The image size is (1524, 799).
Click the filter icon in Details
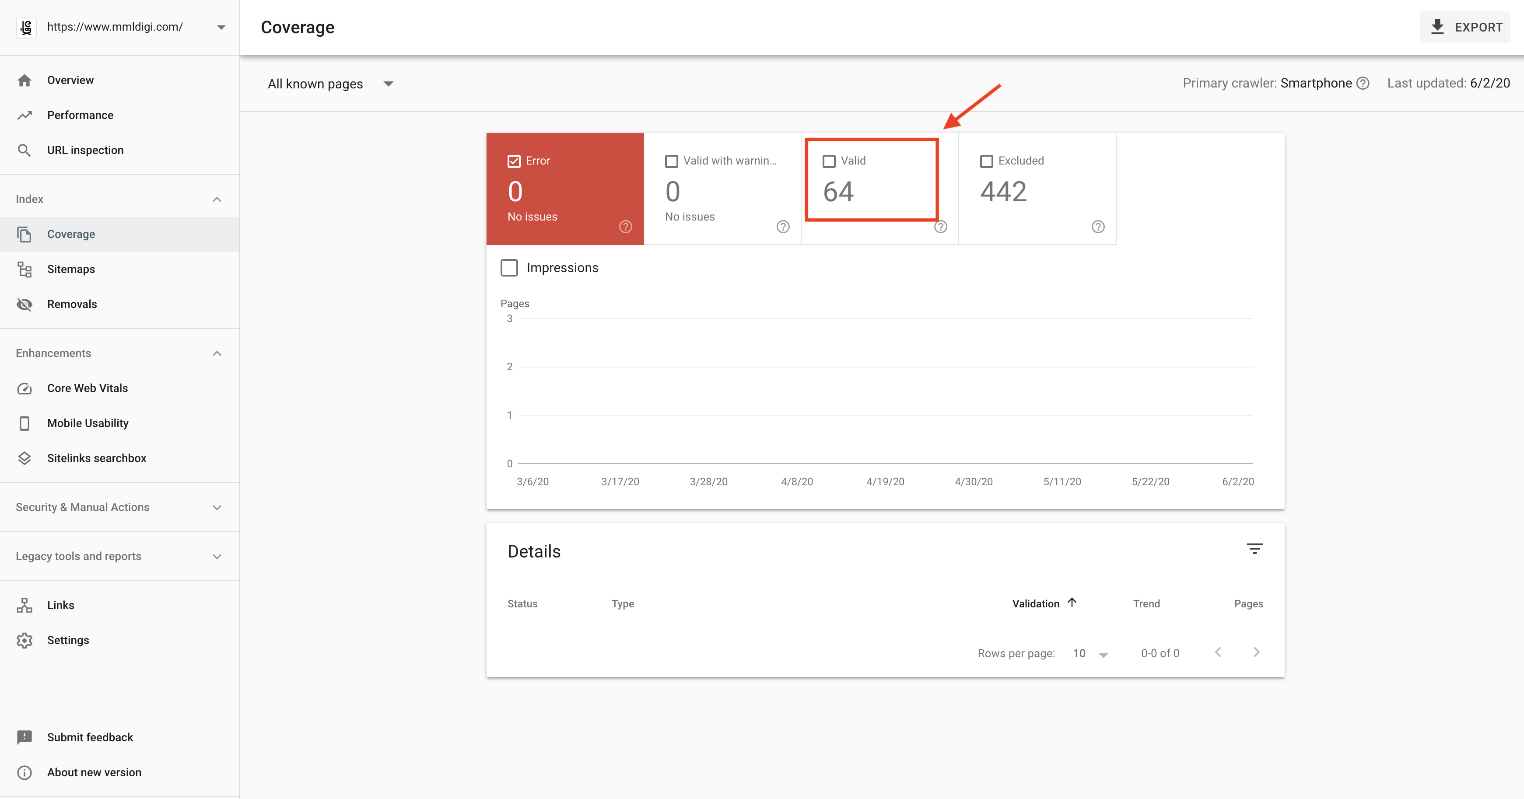[x=1254, y=549]
